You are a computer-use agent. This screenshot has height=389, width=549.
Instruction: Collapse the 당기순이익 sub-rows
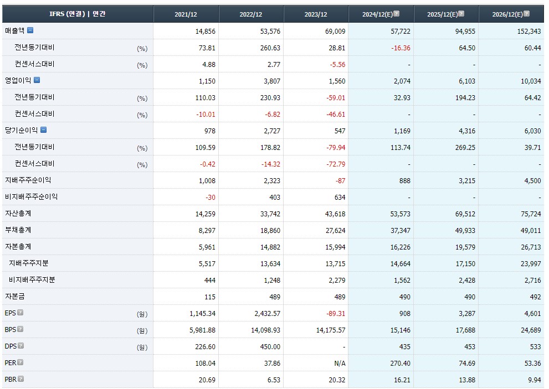[43, 130]
